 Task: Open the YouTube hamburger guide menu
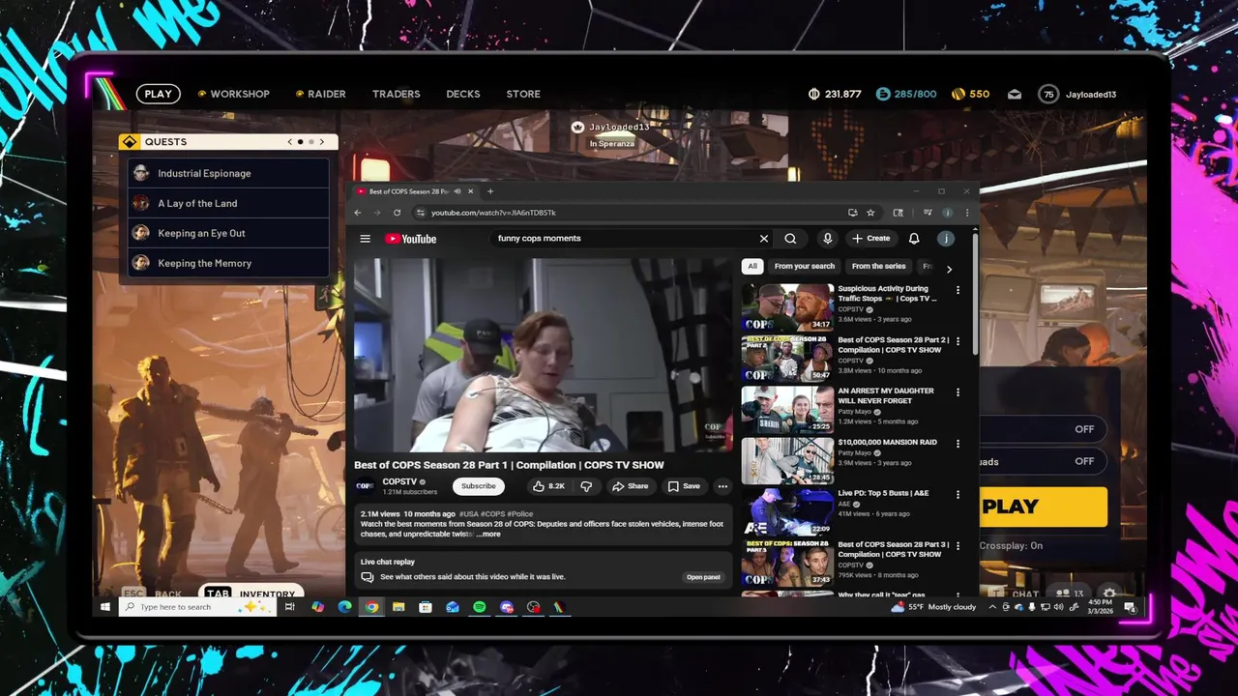[365, 239]
